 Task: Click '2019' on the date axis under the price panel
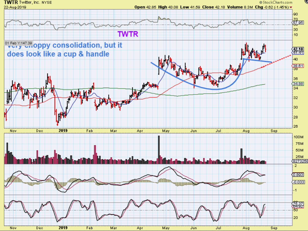[x=63, y=131]
